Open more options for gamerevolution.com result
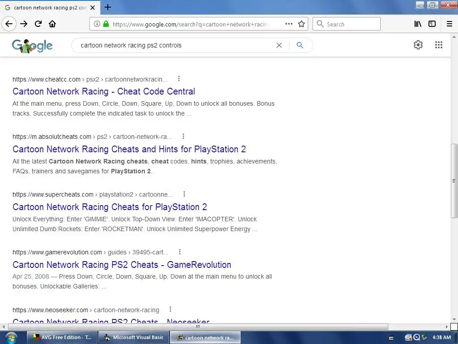 [x=180, y=252]
